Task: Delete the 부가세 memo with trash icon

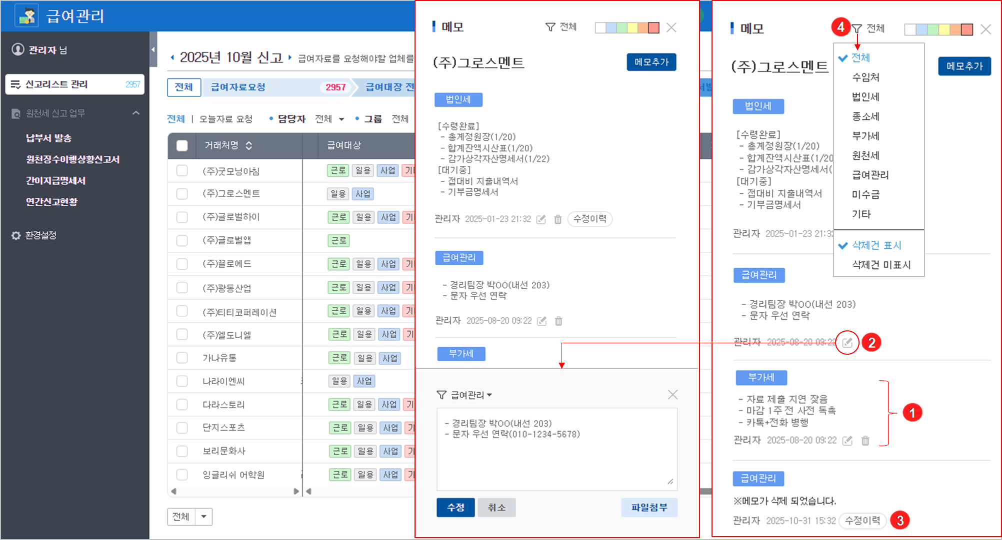Action: click(865, 441)
